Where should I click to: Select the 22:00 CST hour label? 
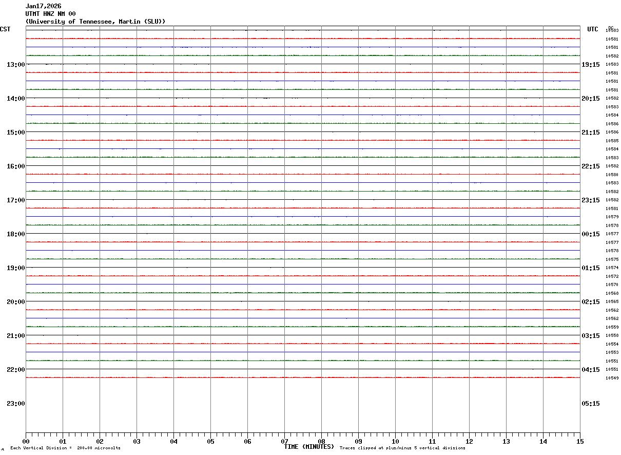coord(16,370)
